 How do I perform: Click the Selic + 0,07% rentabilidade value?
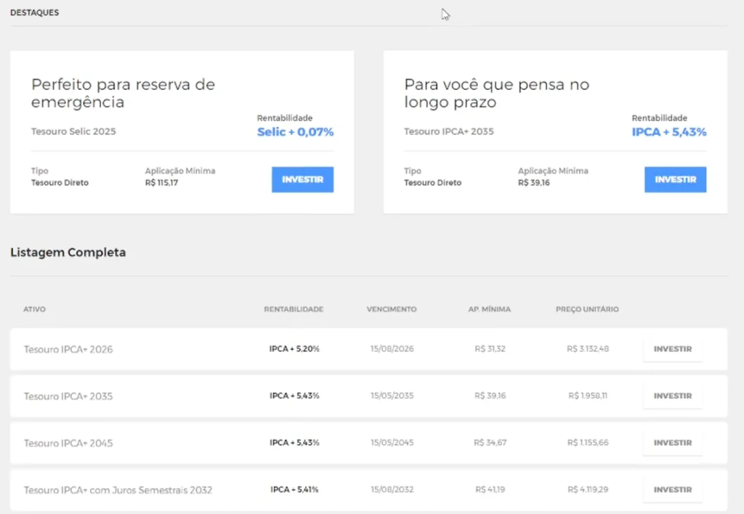[x=295, y=132]
